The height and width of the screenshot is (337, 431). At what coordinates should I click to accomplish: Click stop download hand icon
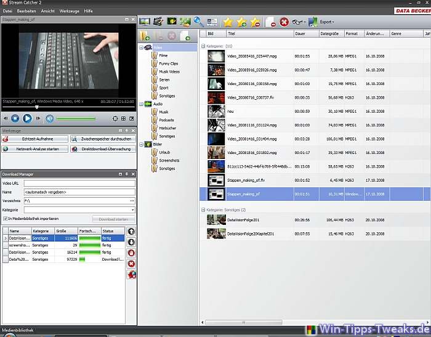pyautogui.click(x=131, y=253)
